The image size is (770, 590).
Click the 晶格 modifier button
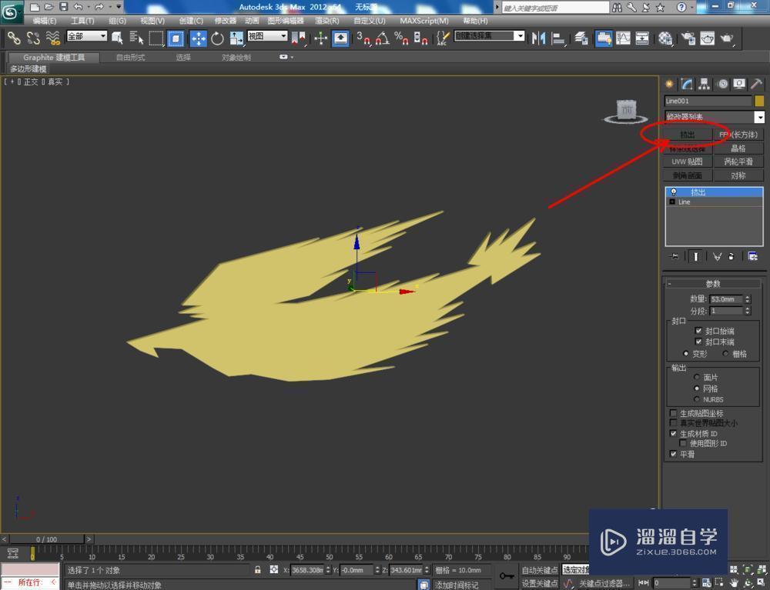[x=738, y=148]
